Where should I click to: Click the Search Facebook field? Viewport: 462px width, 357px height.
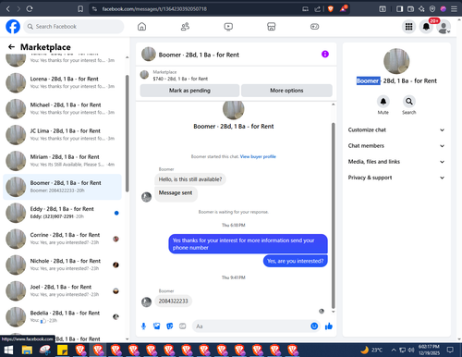click(74, 27)
